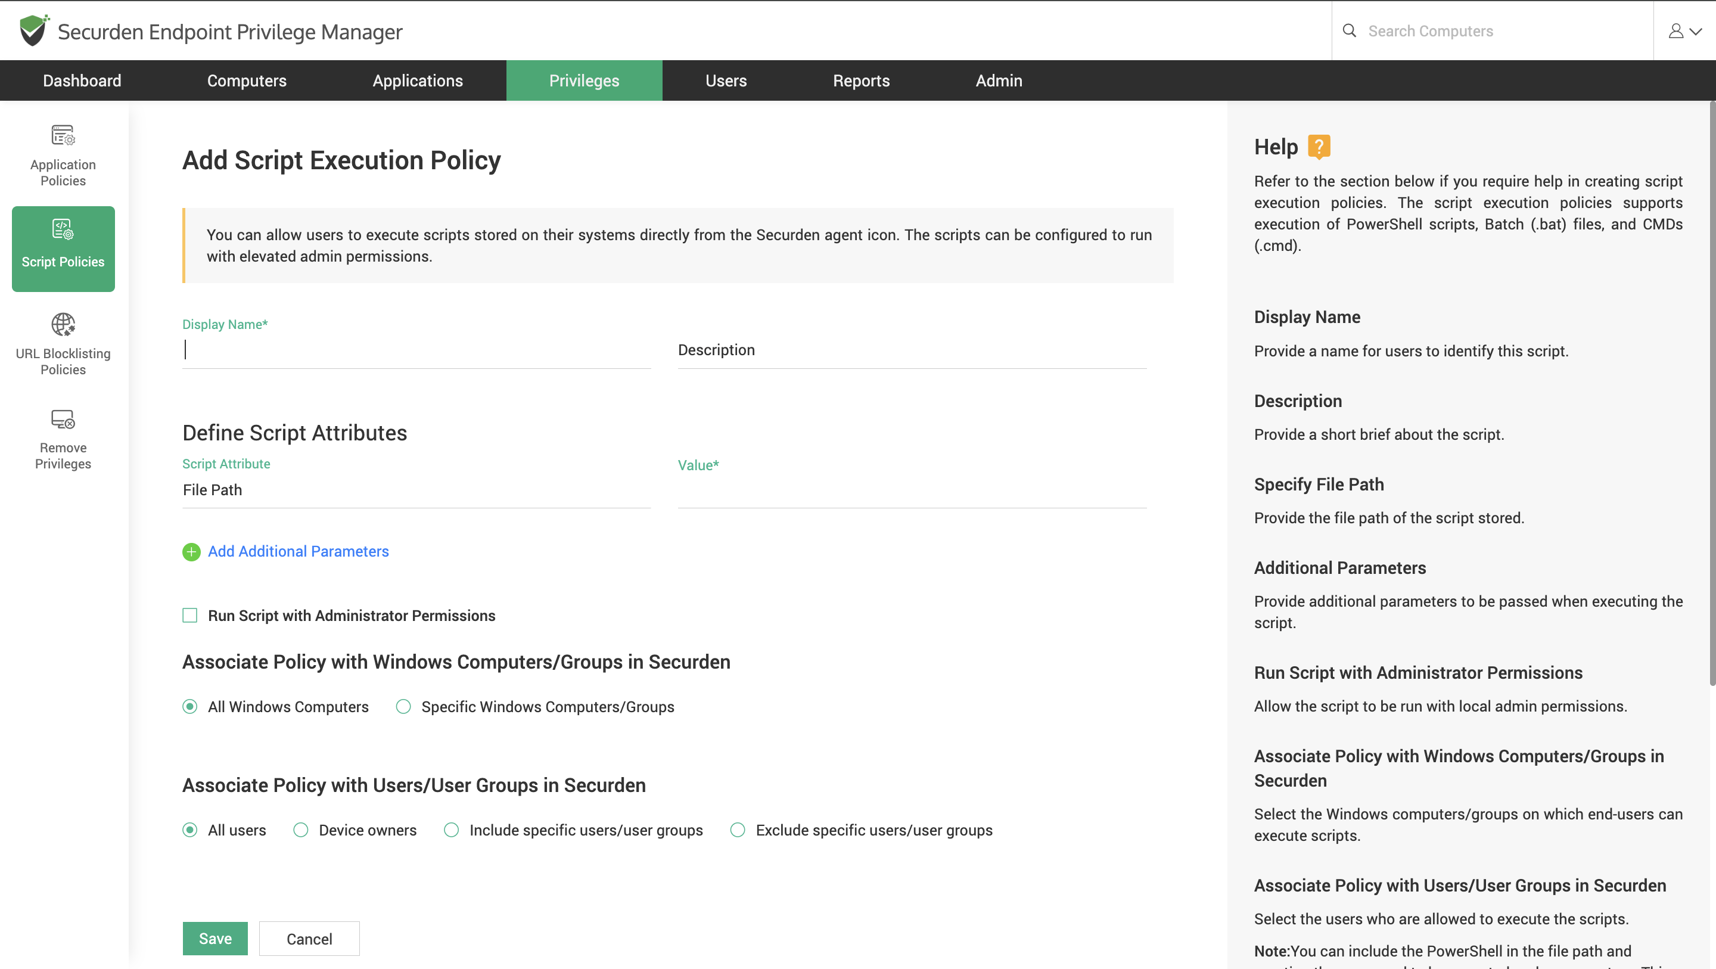Choose Include specific users/user groups

tap(451, 830)
